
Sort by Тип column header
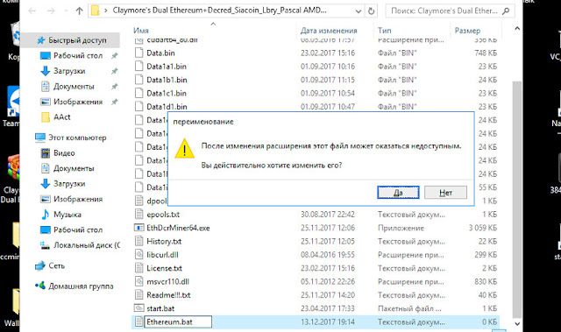click(385, 31)
